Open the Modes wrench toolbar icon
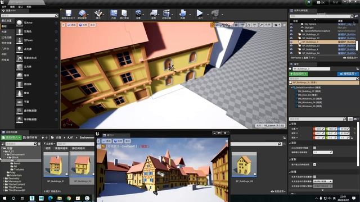Image resolution: width=360 pixels, height=202 pixels. pos(98,13)
